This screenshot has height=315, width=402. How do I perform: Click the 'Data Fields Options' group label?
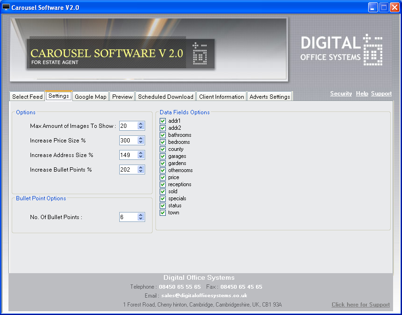(185, 112)
